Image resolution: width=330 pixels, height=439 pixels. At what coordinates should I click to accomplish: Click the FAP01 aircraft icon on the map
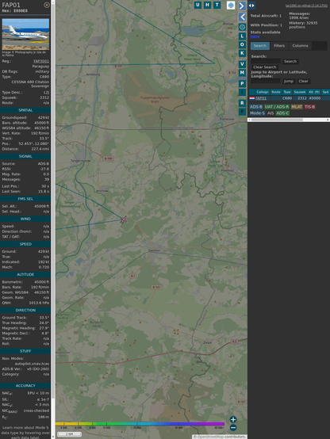coord(124,219)
